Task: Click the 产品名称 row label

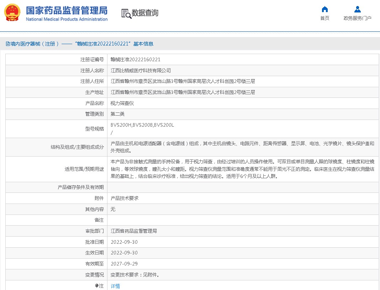Action: (95, 103)
